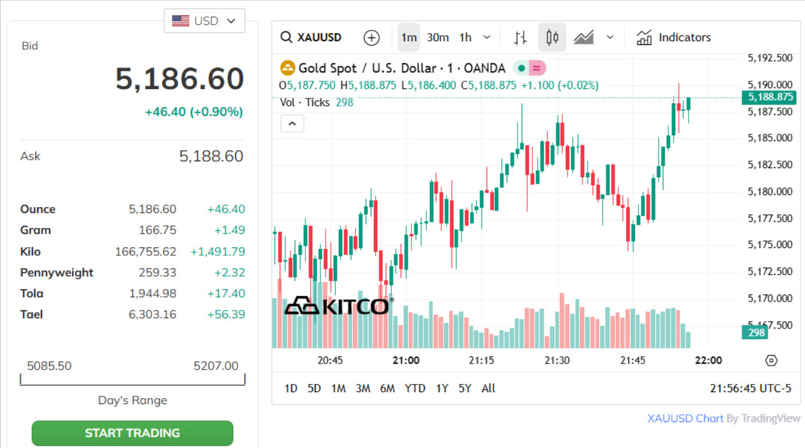
Task: Click the Tola price row
Action: tap(132, 293)
